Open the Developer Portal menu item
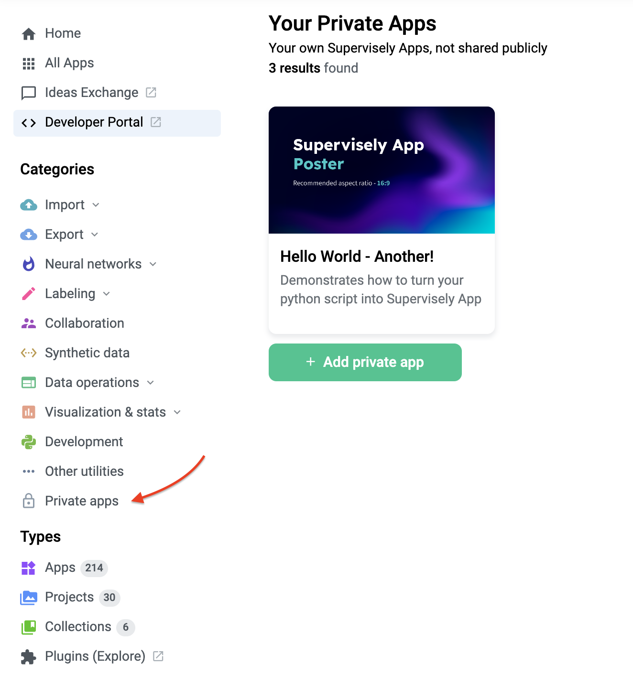Viewport: 633px width, 687px height. [94, 123]
